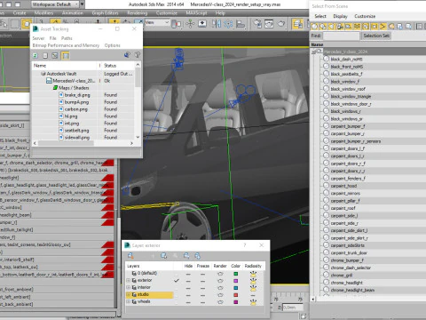Click Display Helpers filter in Select From Scene
Screen dimensions: 426x320
(349, 27)
